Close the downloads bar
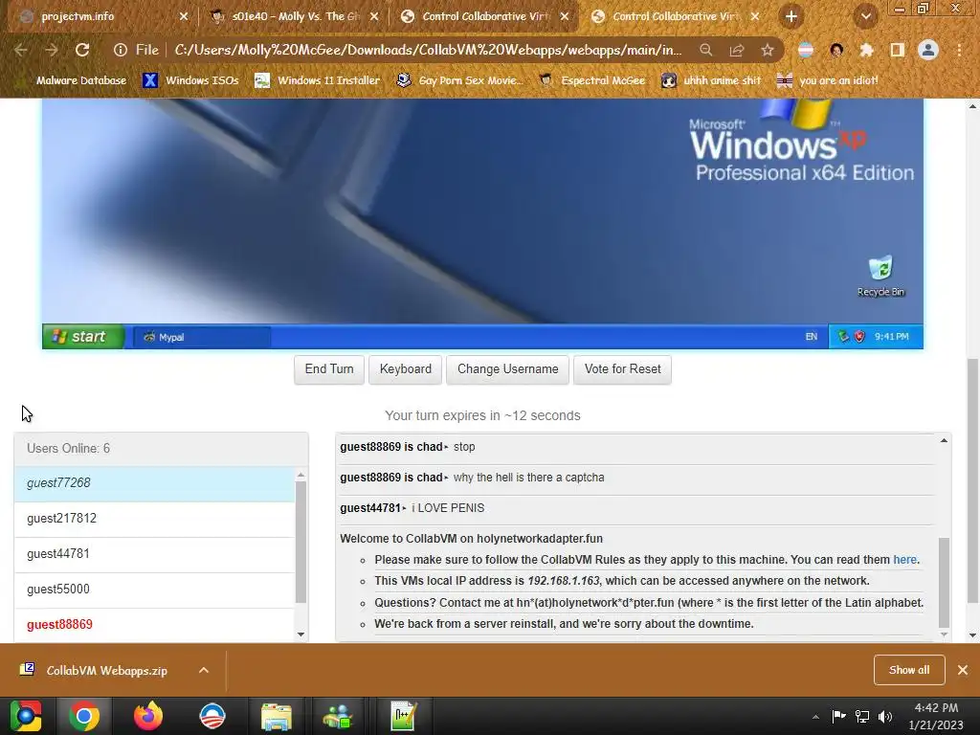The height and width of the screenshot is (735, 980). (x=963, y=670)
